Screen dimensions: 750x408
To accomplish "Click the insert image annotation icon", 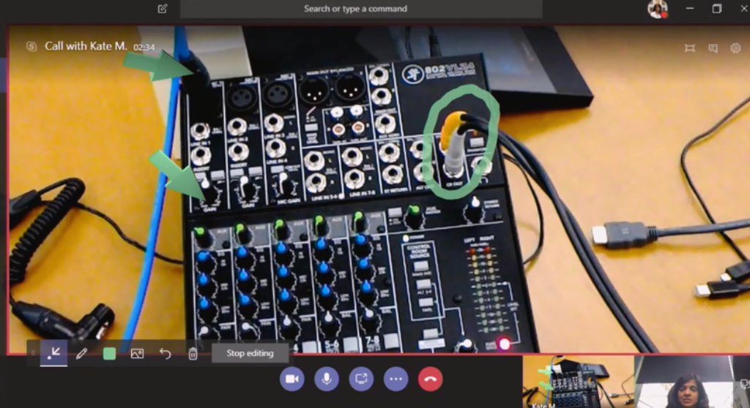I will pos(137,354).
